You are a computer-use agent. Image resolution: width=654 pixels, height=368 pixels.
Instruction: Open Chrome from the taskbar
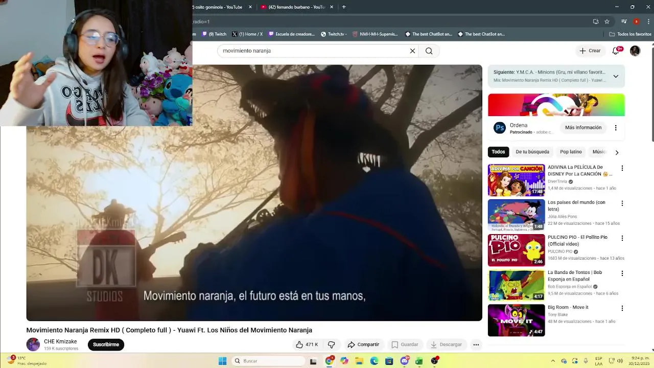[x=329, y=361]
